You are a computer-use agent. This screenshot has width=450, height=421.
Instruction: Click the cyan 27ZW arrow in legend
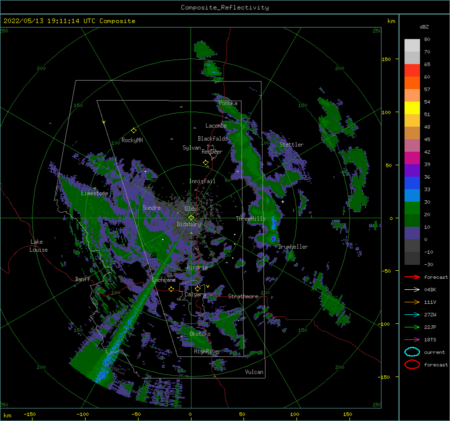[x=412, y=315]
